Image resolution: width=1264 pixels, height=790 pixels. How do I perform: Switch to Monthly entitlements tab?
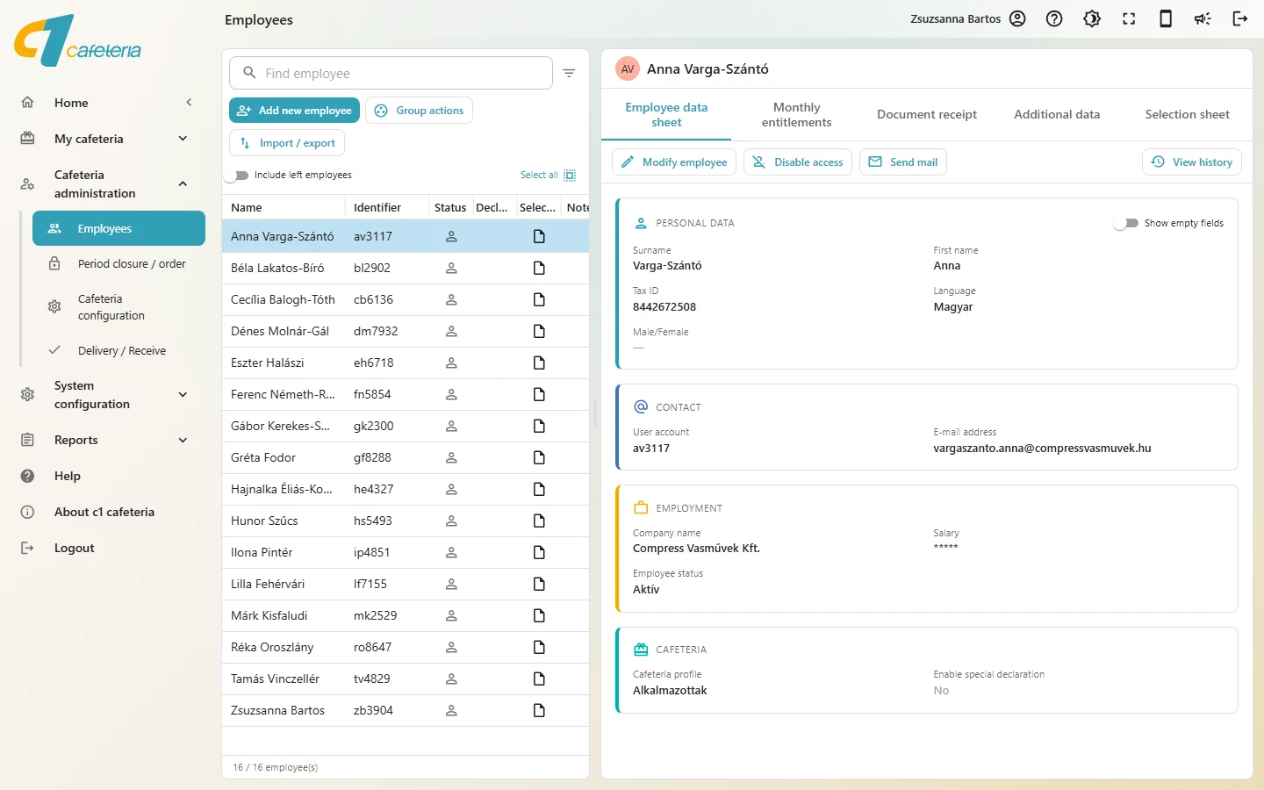[x=796, y=115]
